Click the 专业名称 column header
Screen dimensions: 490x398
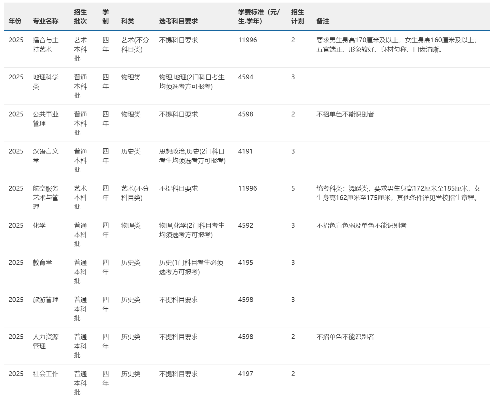45,21
